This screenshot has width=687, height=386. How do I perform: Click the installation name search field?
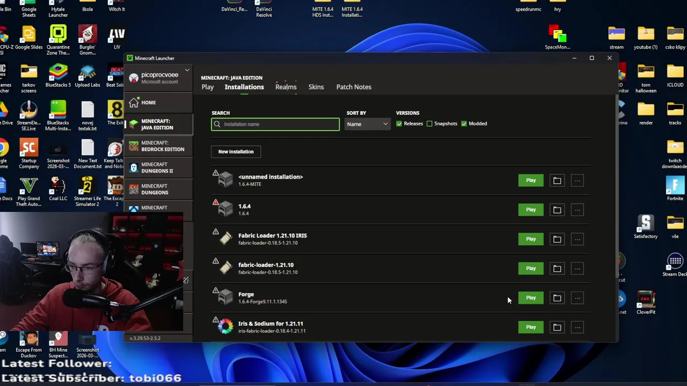[x=275, y=124]
